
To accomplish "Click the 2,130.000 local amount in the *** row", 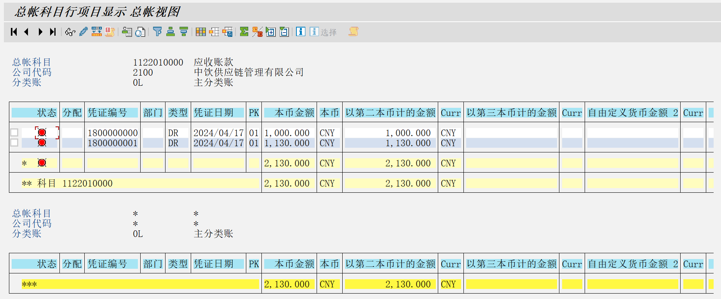I will click(289, 284).
